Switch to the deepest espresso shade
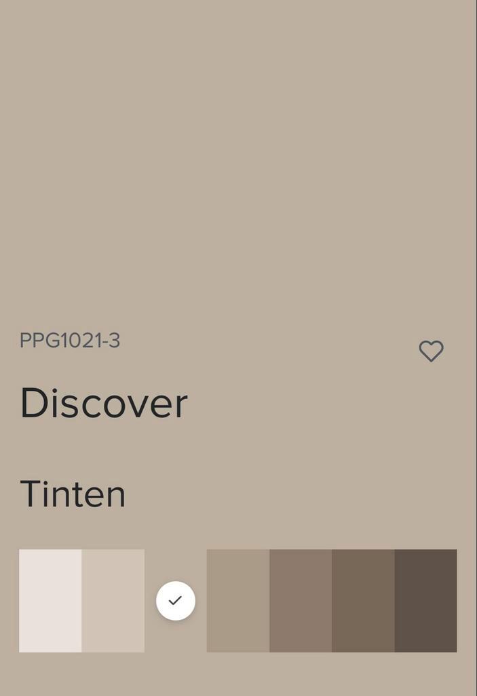 point(425,601)
